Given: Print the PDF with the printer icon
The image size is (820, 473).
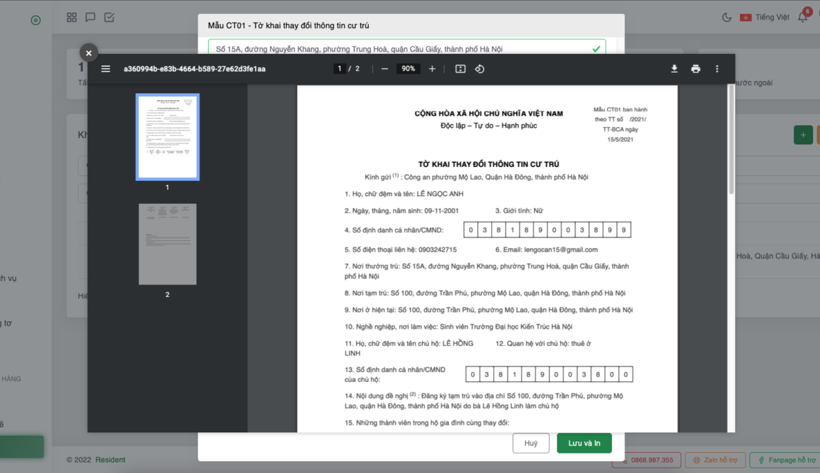Looking at the screenshot, I should [695, 69].
